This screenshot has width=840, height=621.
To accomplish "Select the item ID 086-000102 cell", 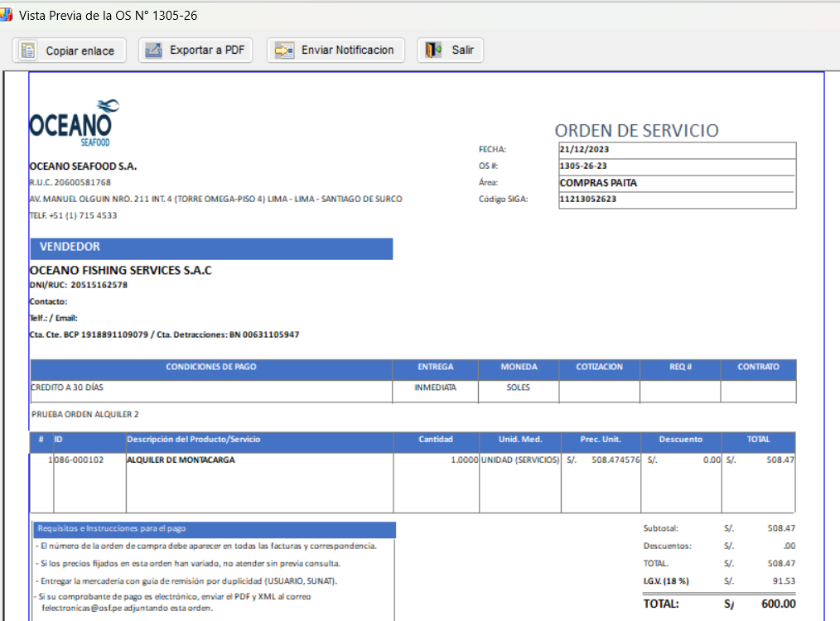I will click(80, 460).
